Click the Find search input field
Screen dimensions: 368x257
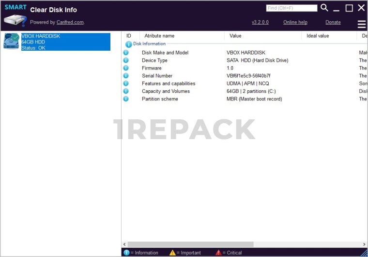(x=291, y=8)
